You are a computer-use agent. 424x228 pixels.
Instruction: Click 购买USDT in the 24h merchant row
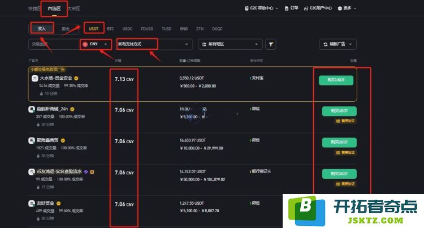[339, 111]
